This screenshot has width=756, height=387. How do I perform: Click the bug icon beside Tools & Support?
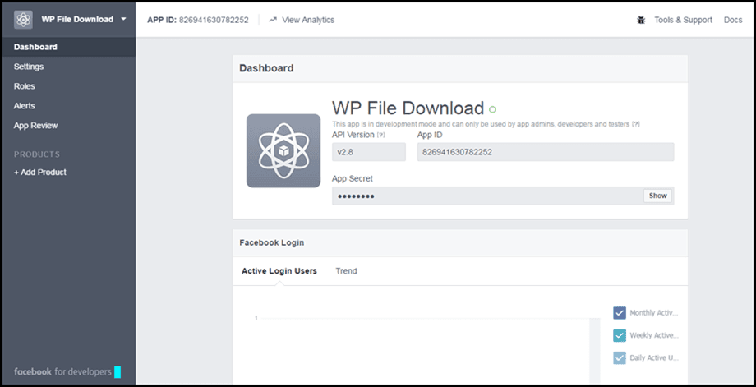pos(641,20)
